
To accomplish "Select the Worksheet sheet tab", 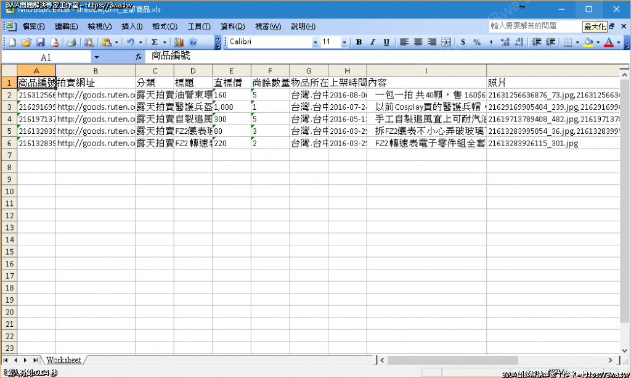I will [63, 360].
